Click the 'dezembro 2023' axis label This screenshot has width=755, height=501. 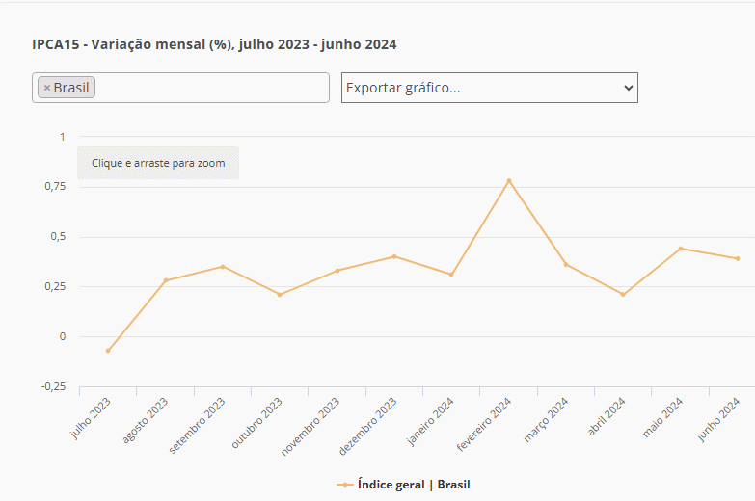(368, 427)
